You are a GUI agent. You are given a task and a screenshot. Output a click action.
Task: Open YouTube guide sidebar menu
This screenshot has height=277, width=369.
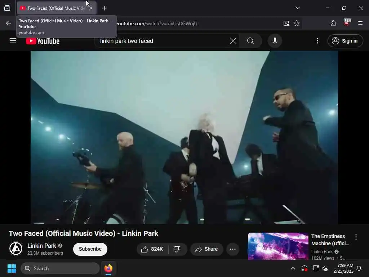13,41
